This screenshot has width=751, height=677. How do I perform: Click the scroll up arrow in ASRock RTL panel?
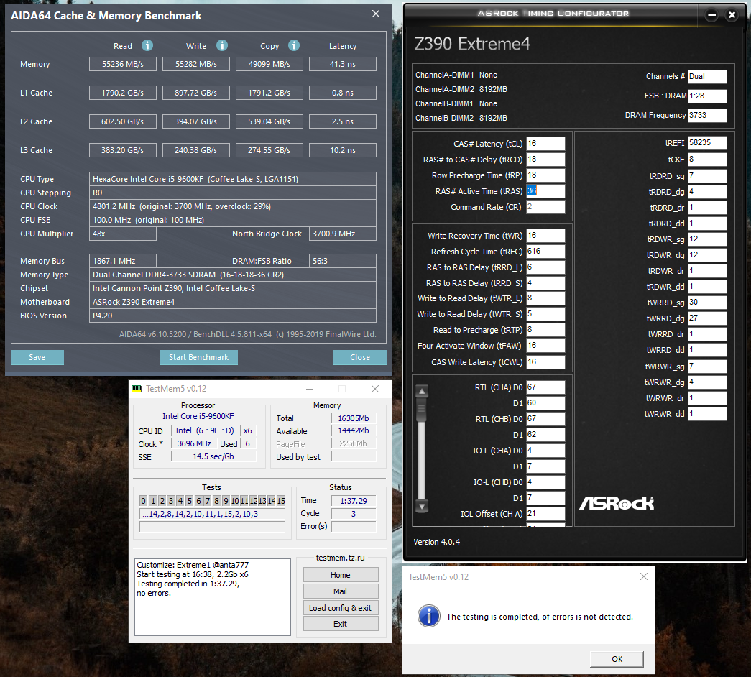pos(422,392)
